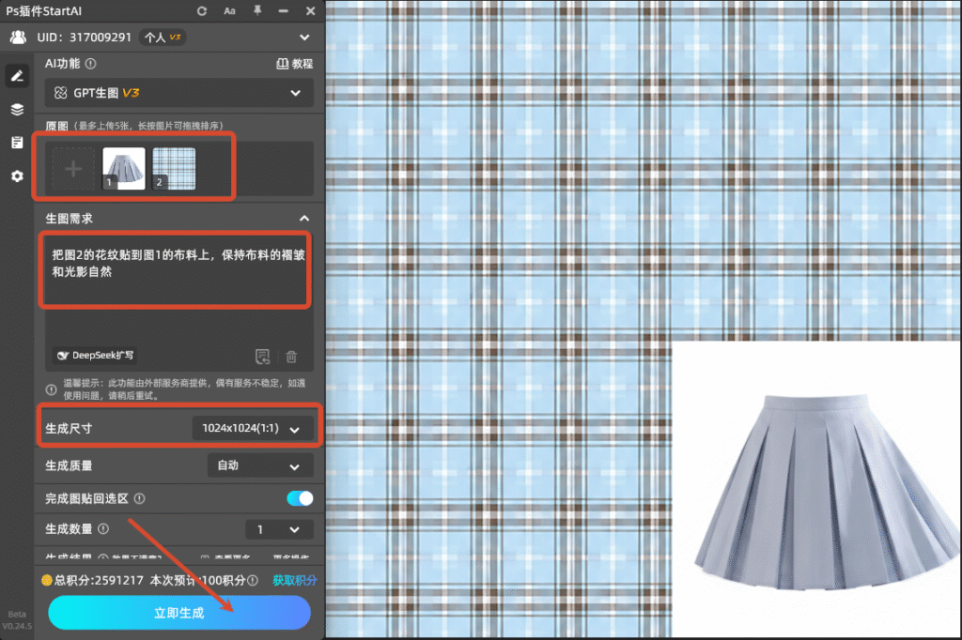Click the 获取积分 link
Screen dimensions: 962x640
(x=295, y=581)
